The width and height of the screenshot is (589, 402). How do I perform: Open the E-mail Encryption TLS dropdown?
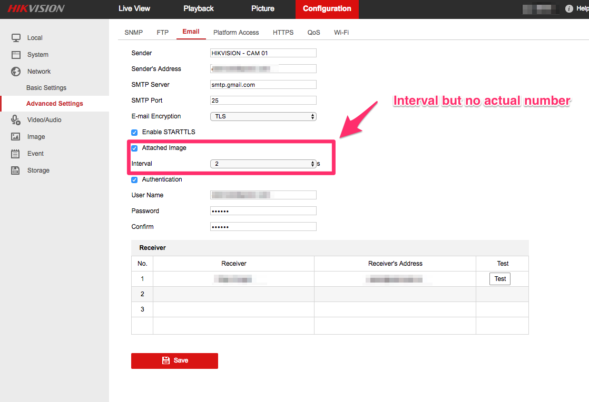[263, 116]
